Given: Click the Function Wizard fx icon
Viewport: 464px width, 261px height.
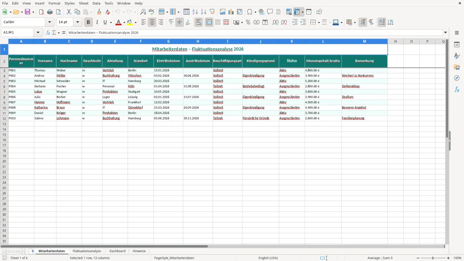Looking at the screenshot, I should 48,33.
